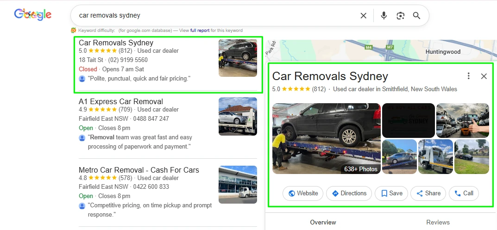The height and width of the screenshot is (230, 497).
Task: Open Google Lens image search
Action: 401,16
